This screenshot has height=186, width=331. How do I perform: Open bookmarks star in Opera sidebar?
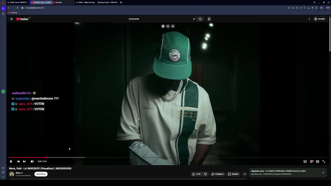click(3, 13)
